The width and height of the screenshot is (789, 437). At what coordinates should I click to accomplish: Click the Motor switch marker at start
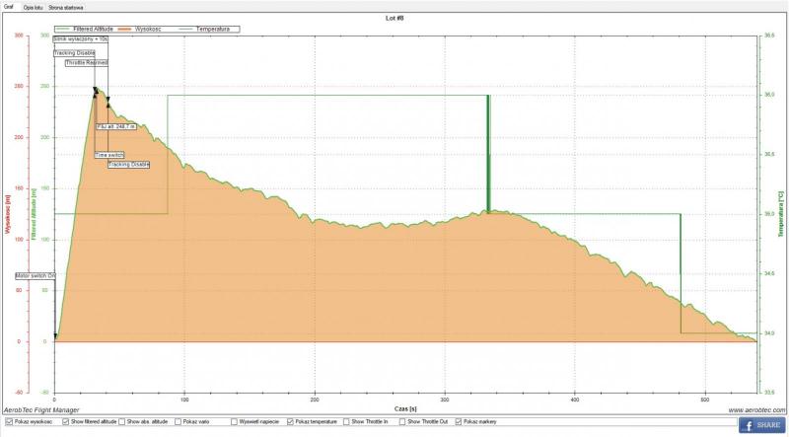pyautogui.click(x=35, y=276)
